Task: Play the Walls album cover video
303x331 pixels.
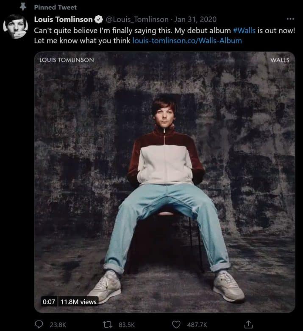Action: pyautogui.click(x=164, y=182)
